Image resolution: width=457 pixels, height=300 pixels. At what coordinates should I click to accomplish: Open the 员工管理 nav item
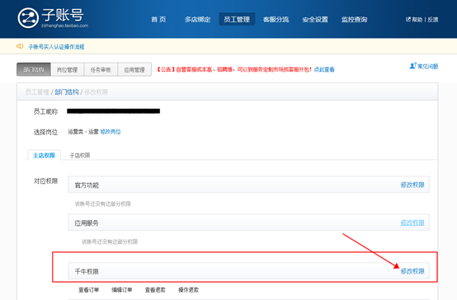237,19
